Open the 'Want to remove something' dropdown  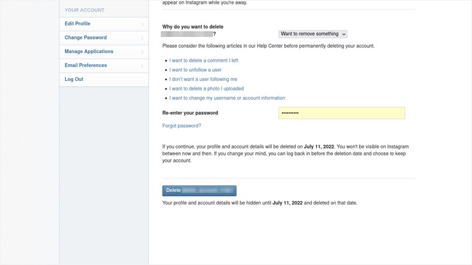click(x=313, y=34)
